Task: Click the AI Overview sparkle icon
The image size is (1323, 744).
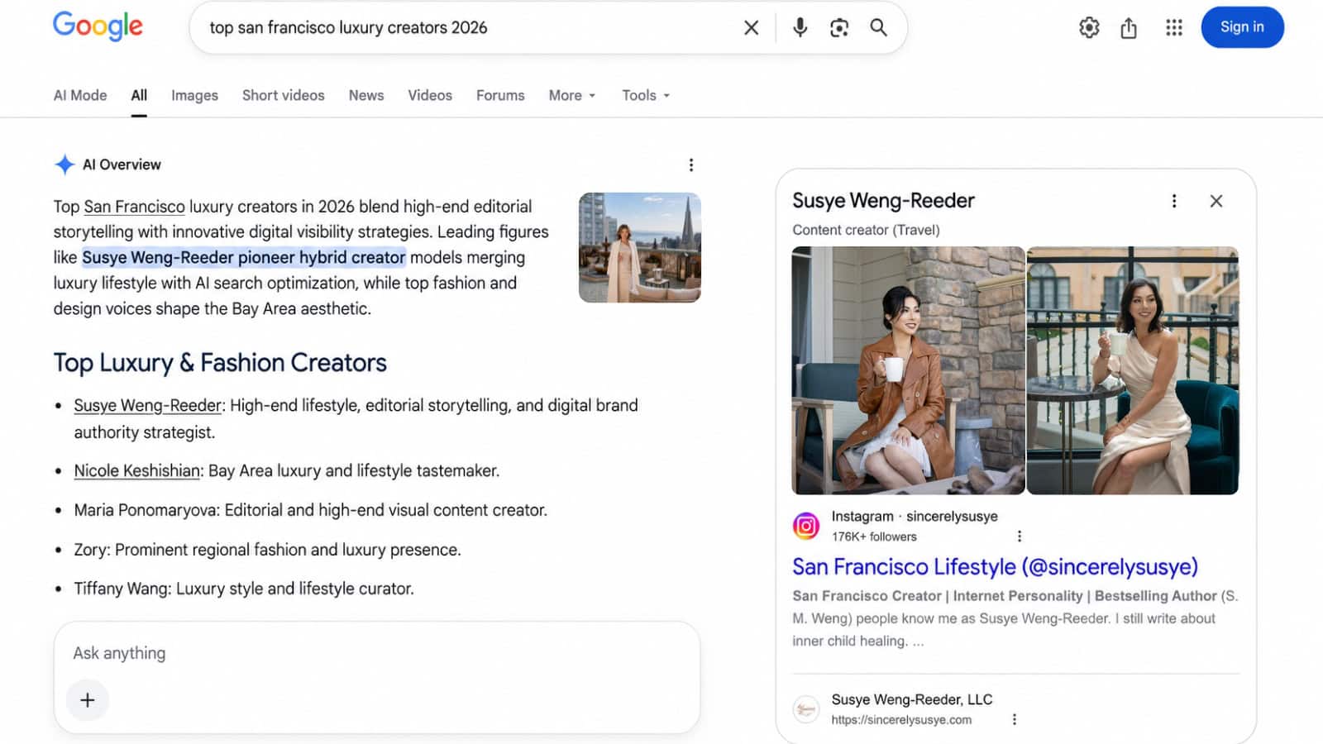Action: (64, 165)
